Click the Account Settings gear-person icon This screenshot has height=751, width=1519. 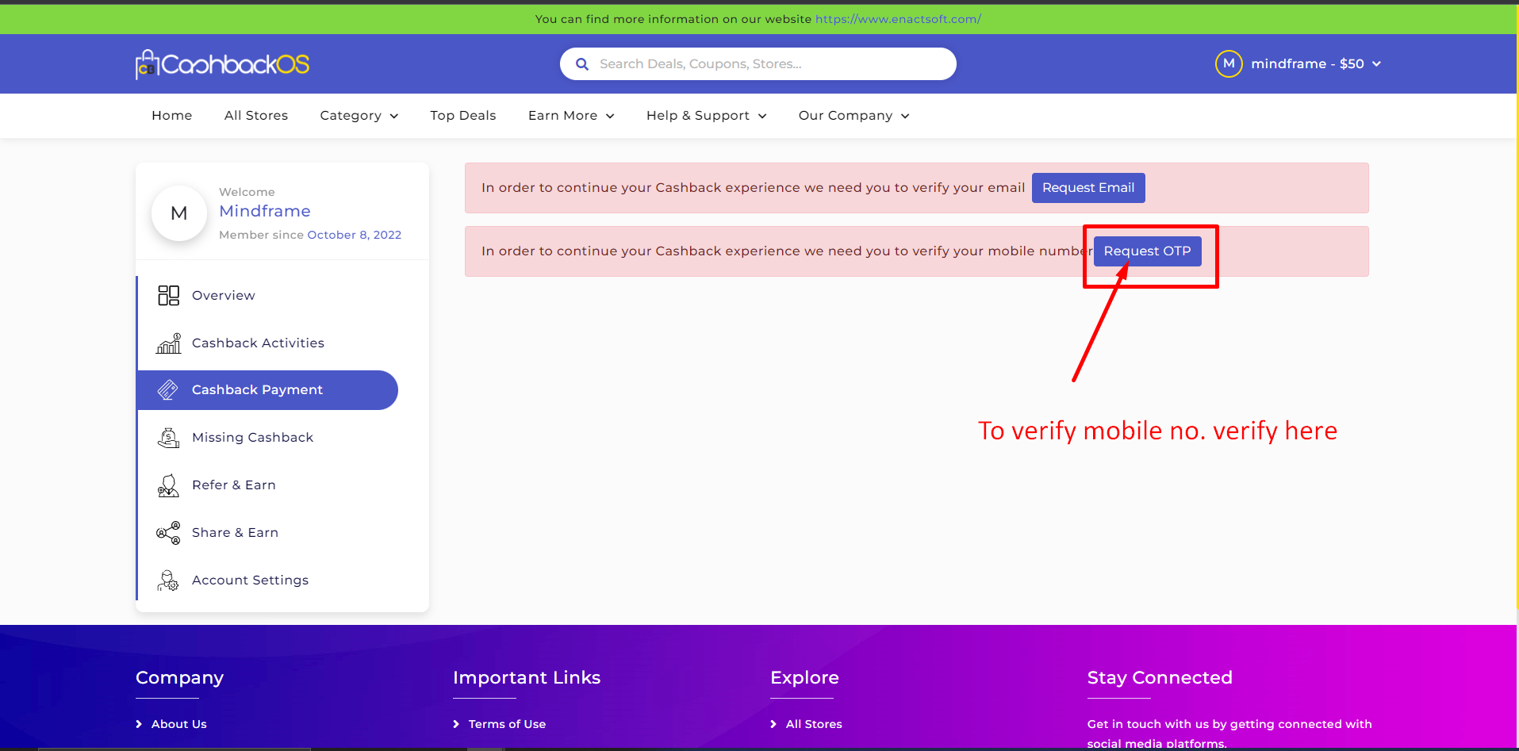168,580
